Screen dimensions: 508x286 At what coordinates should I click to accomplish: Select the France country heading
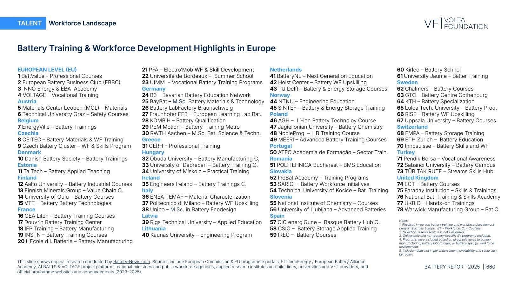[26, 209]
